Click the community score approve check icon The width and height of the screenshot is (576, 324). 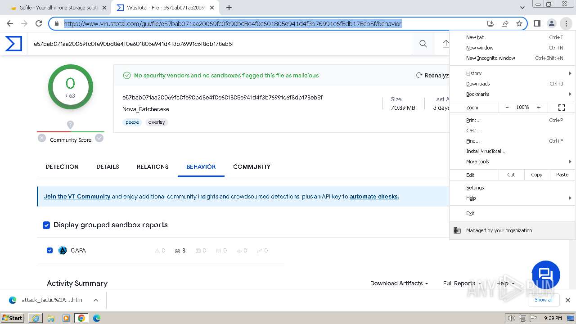tap(99, 138)
